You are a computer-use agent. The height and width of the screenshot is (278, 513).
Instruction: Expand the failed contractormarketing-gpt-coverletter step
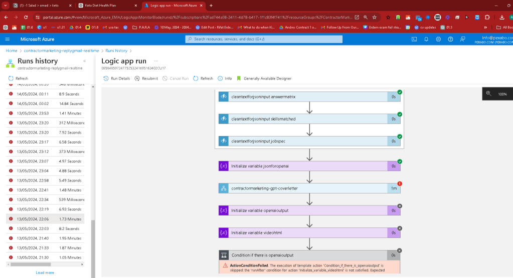(x=309, y=188)
